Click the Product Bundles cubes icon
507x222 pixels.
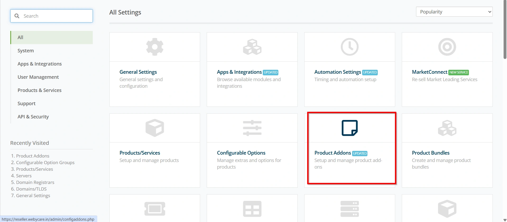(447, 128)
